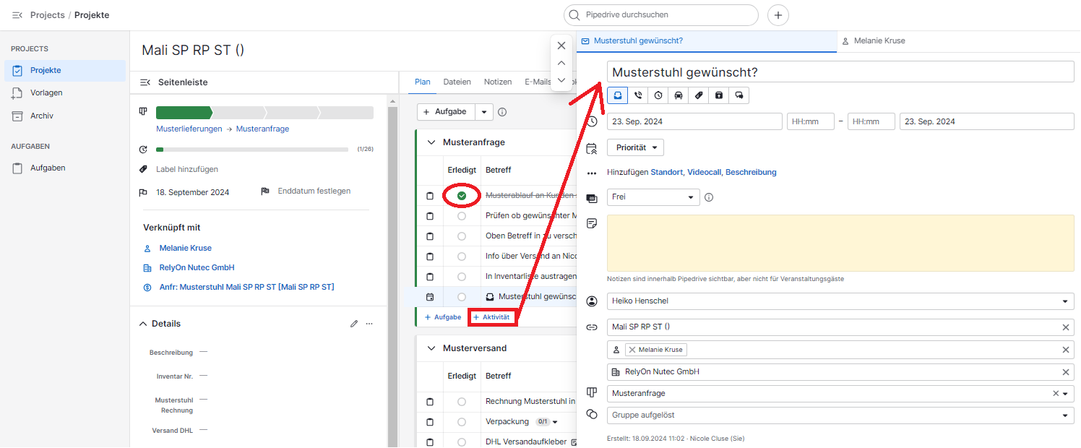
Task: Collapse the Musteranfrage section
Action: click(x=432, y=143)
